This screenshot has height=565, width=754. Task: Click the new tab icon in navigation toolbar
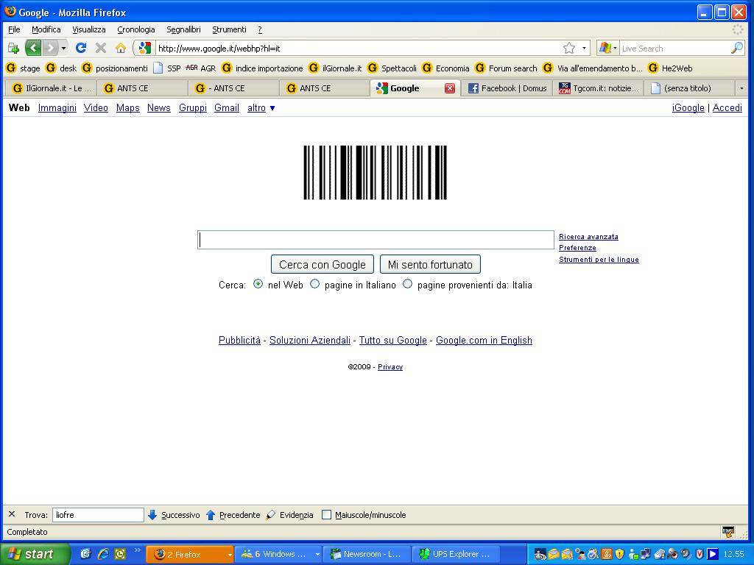point(13,48)
